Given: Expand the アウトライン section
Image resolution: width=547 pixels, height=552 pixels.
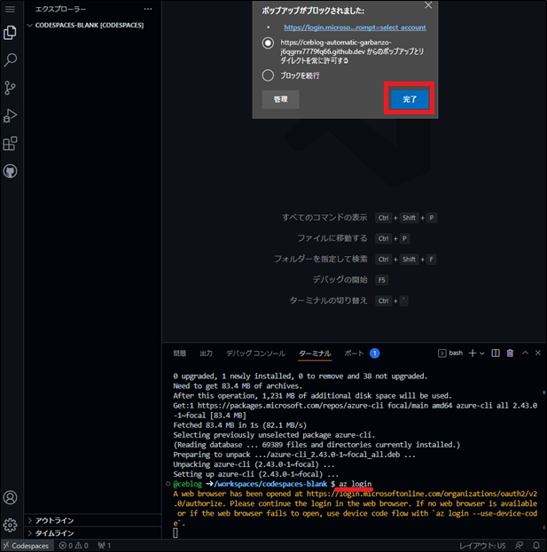Looking at the screenshot, I should 93,520.
